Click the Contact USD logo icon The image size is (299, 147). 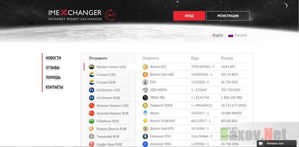click(x=92, y=74)
